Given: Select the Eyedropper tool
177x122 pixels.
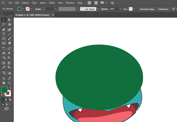Looking at the screenshot, I should pos(4,68).
